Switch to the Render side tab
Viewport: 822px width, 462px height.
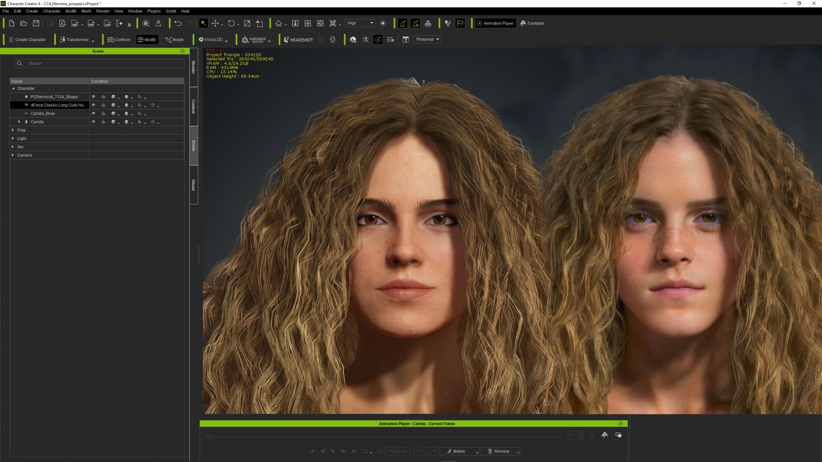pyautogui.click(x=194, y=67)
